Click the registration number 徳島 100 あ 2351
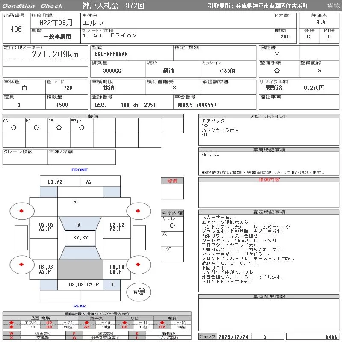This screenshot has height=342, width=342. pos(125,105)
